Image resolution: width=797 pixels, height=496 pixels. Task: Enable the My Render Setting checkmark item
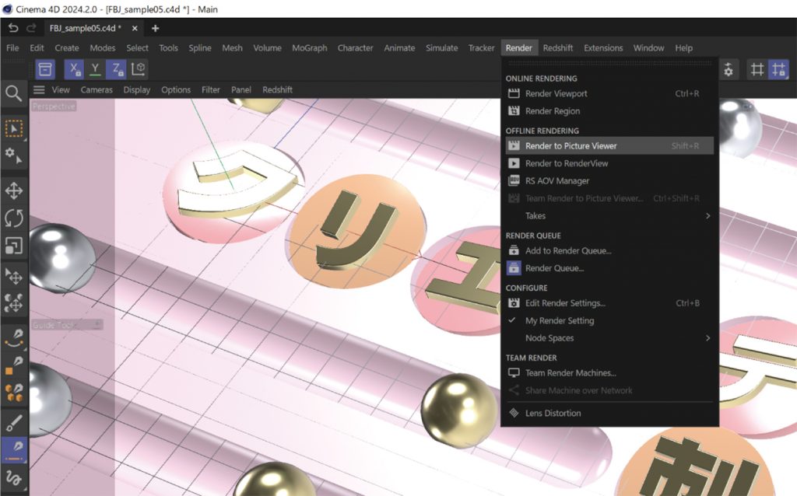[559, 320]
